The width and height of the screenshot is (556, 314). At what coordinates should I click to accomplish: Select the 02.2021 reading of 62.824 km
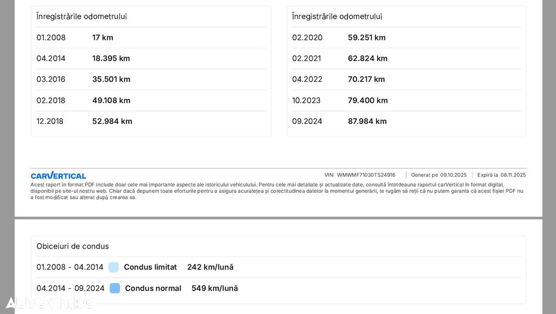coord(368,58)
